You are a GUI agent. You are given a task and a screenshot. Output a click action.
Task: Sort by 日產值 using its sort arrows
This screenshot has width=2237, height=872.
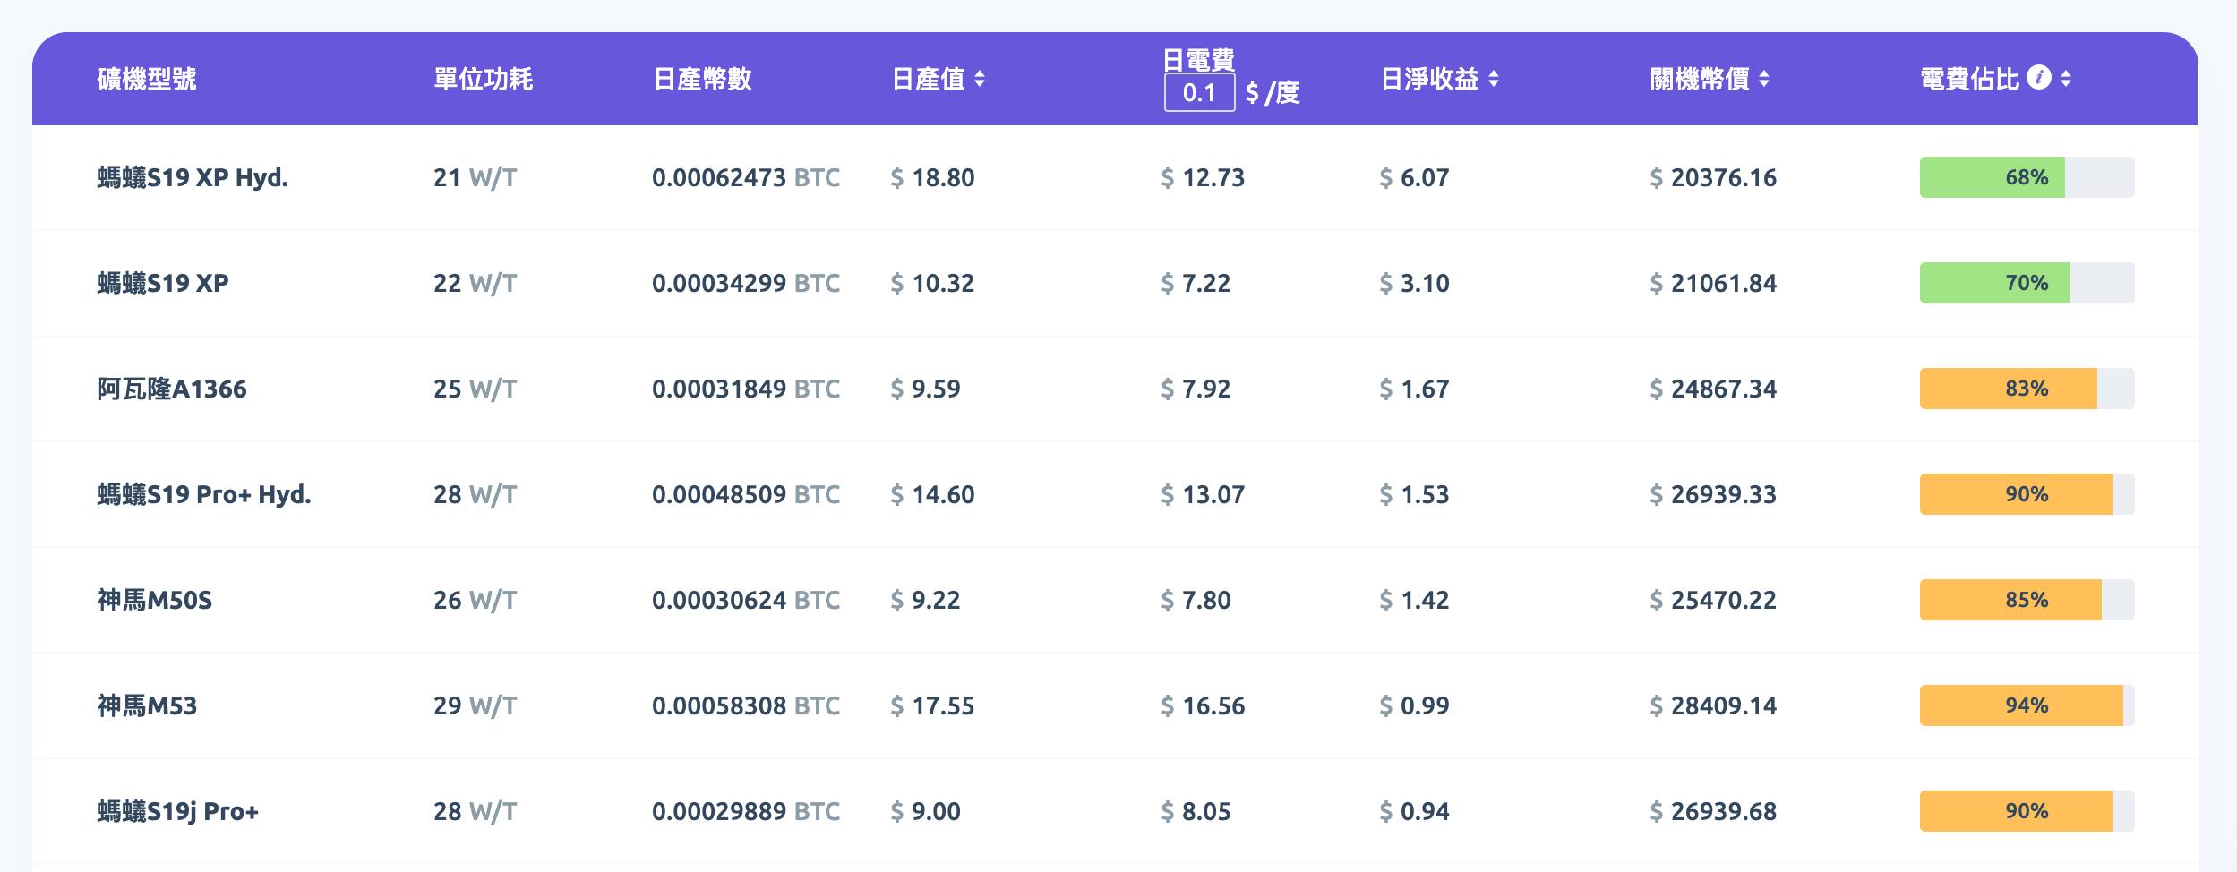coord(980,79)
